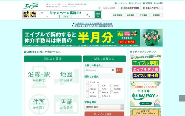
Task: Check the ワンルーム checkbox
Action: coord(87,82)
